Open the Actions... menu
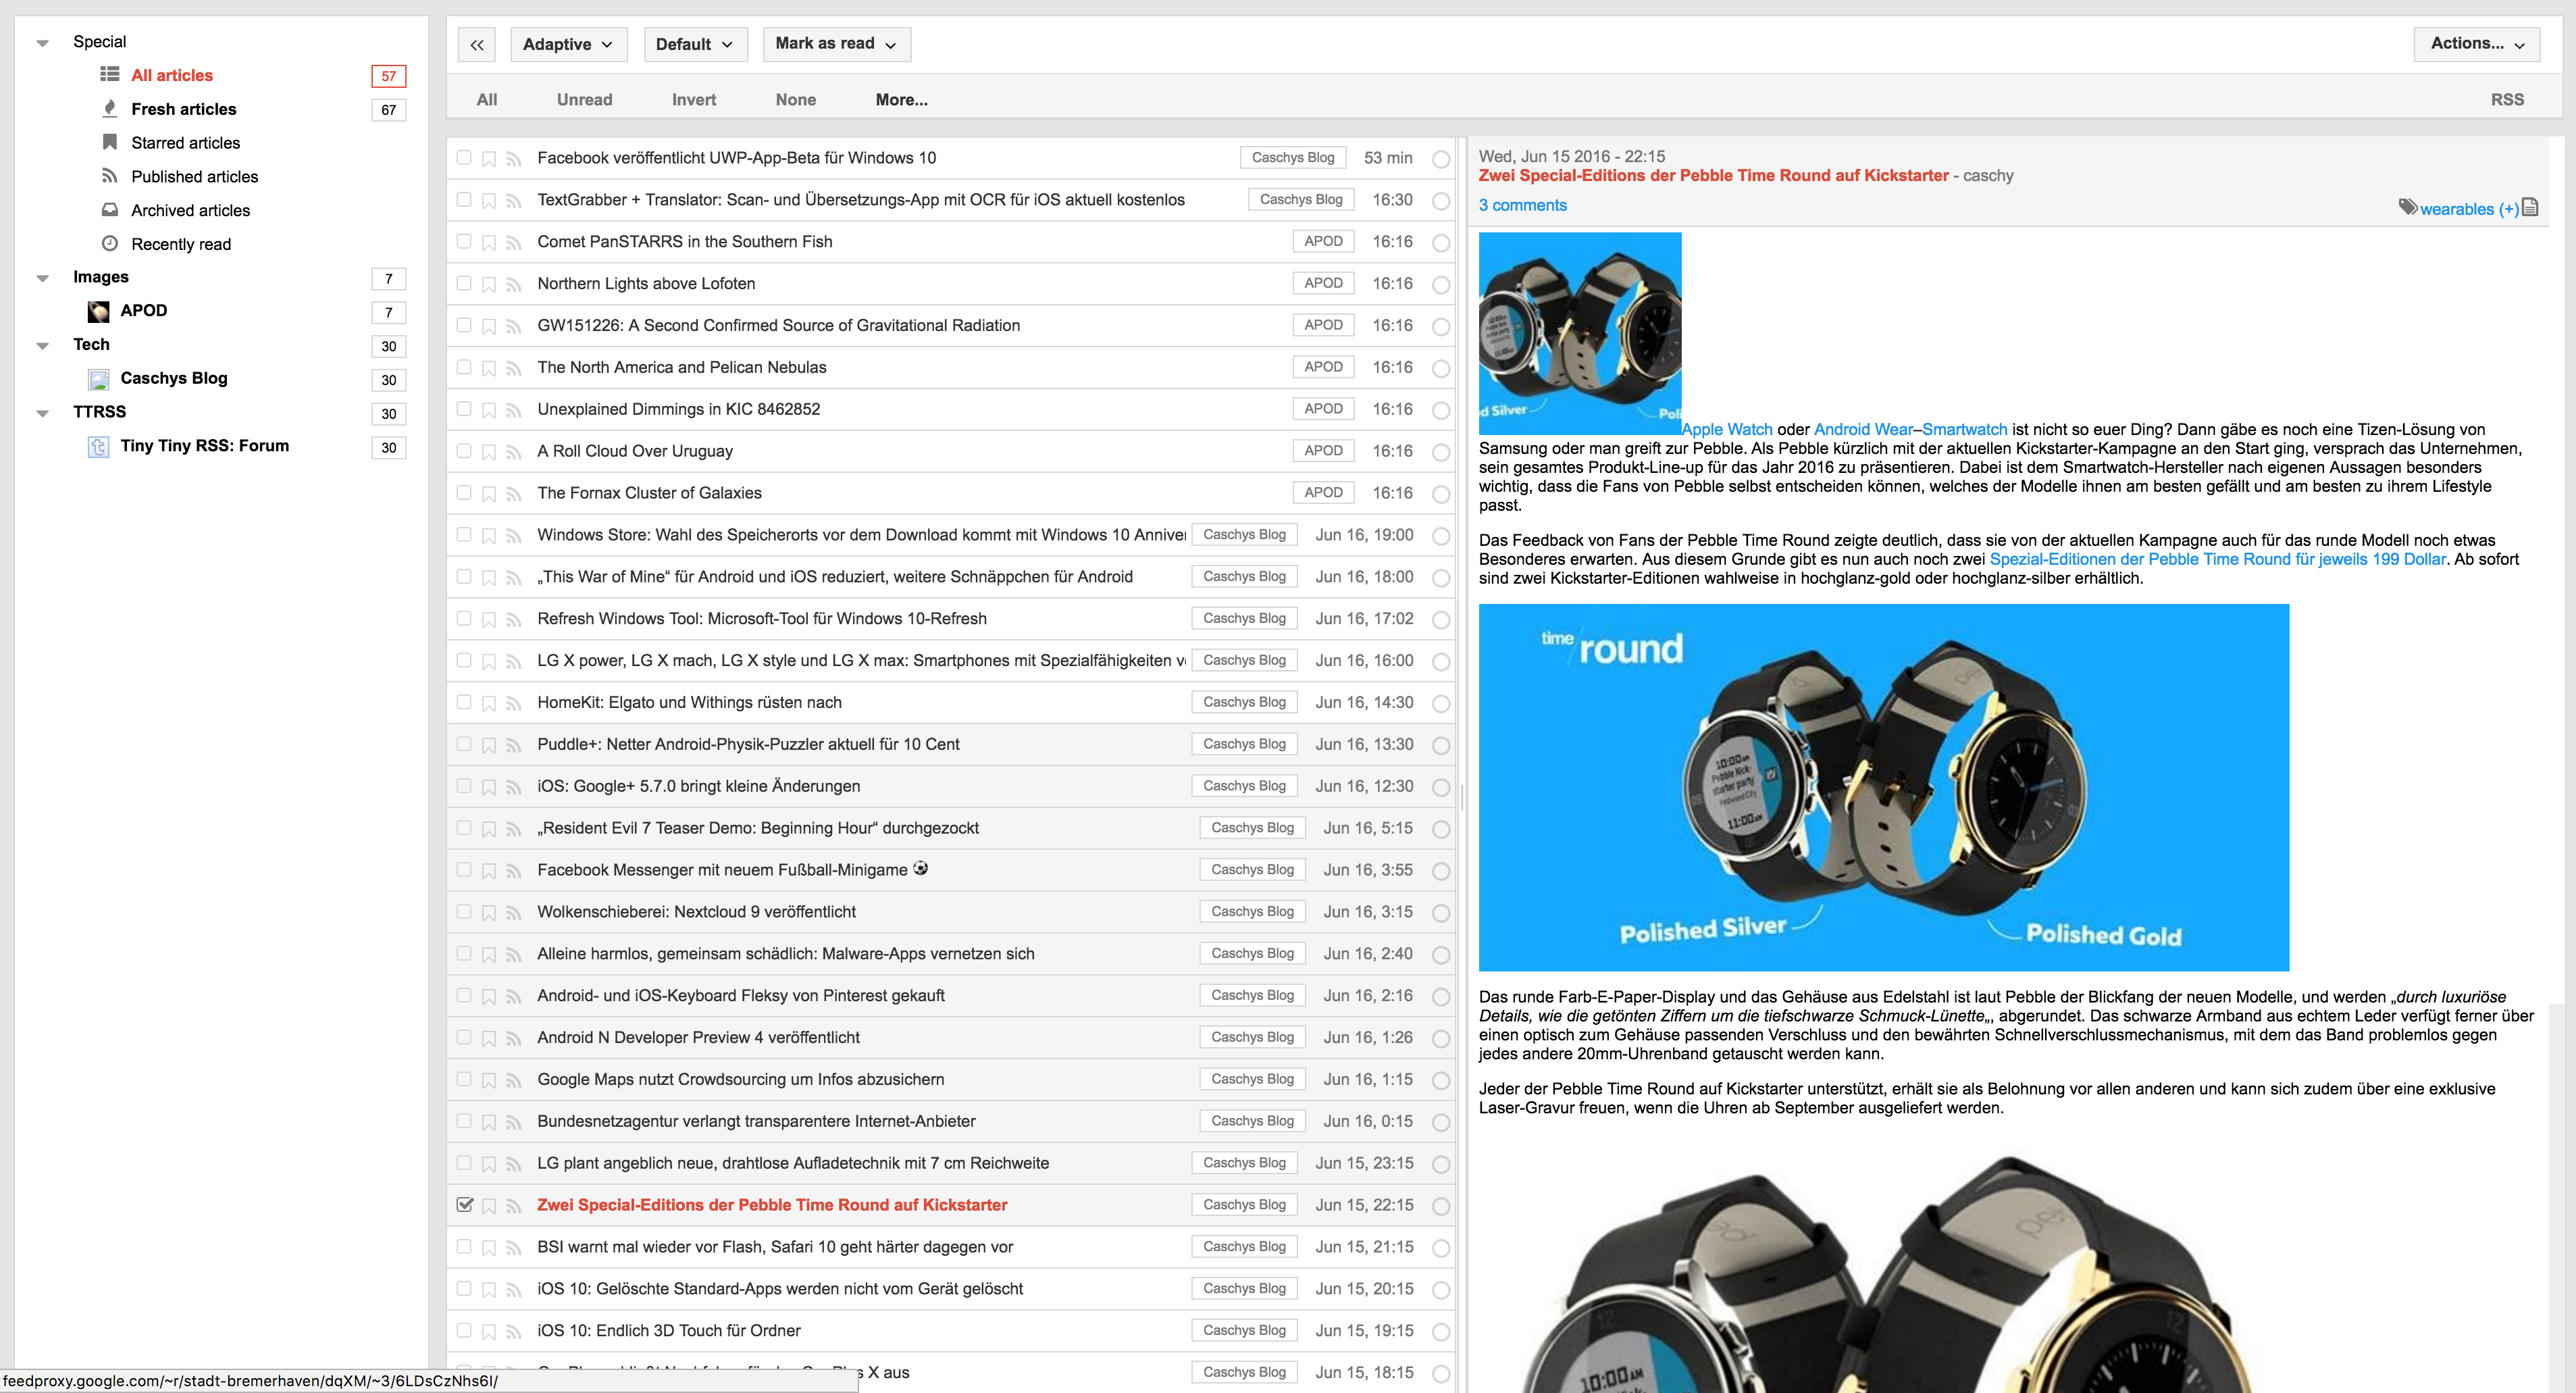The width and height of the screenshot is (2576, 1393). 2476,44
